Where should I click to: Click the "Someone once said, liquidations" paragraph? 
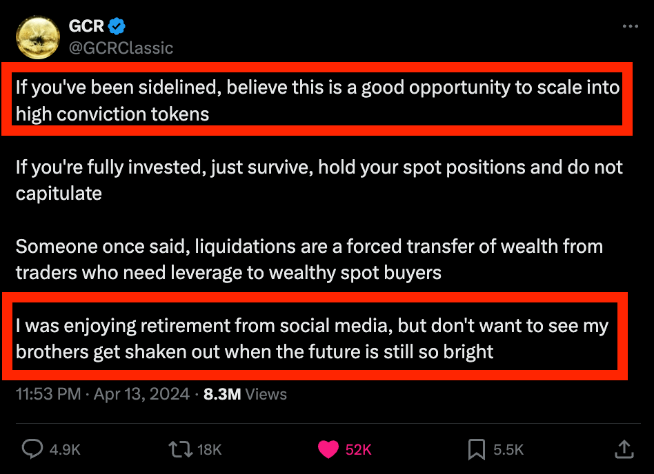[308, 259]
